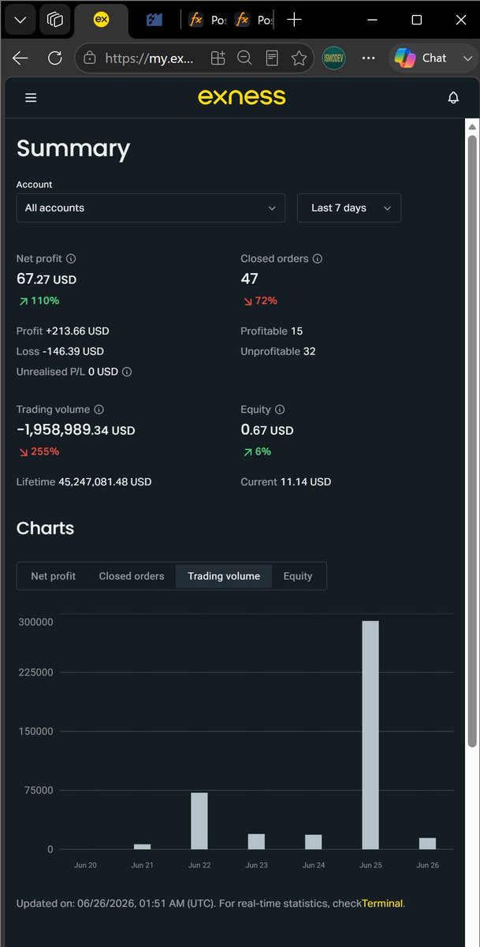Click the Current 11.14 USD equity line
Image resolution: width=480 pixels, height=947 pixels.
(x=286, y=481)
